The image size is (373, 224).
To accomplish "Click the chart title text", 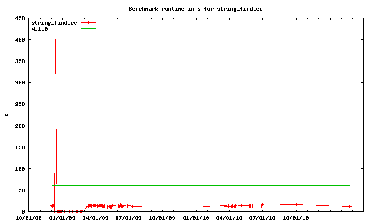I will (192, 9).
